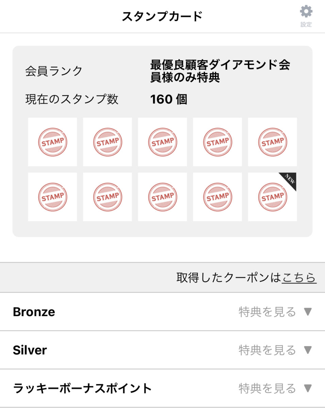Tap the second stamp in bottom row

pyautogui.click(x=108, y=197)
